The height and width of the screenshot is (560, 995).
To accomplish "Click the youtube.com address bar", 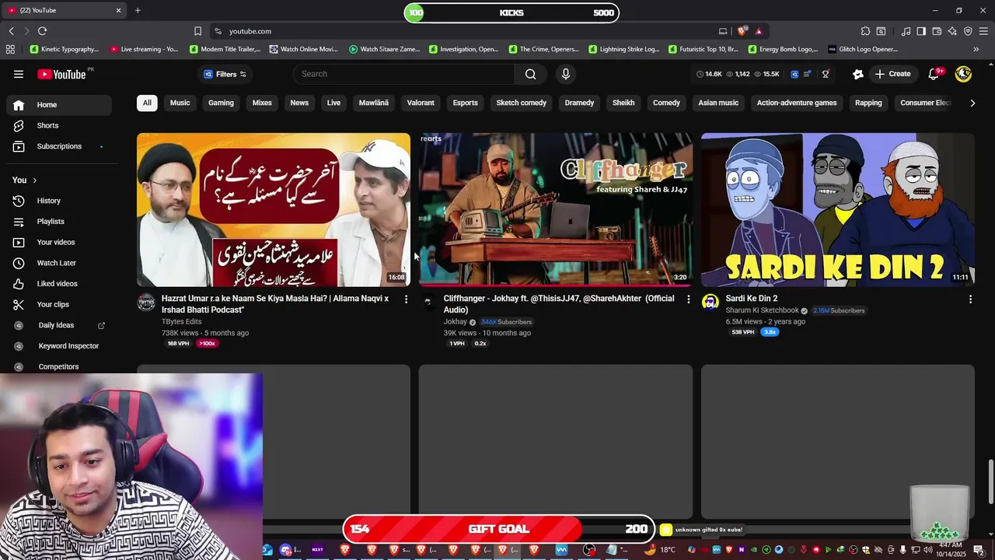I will pyautogui.click(x=466, y=31).
